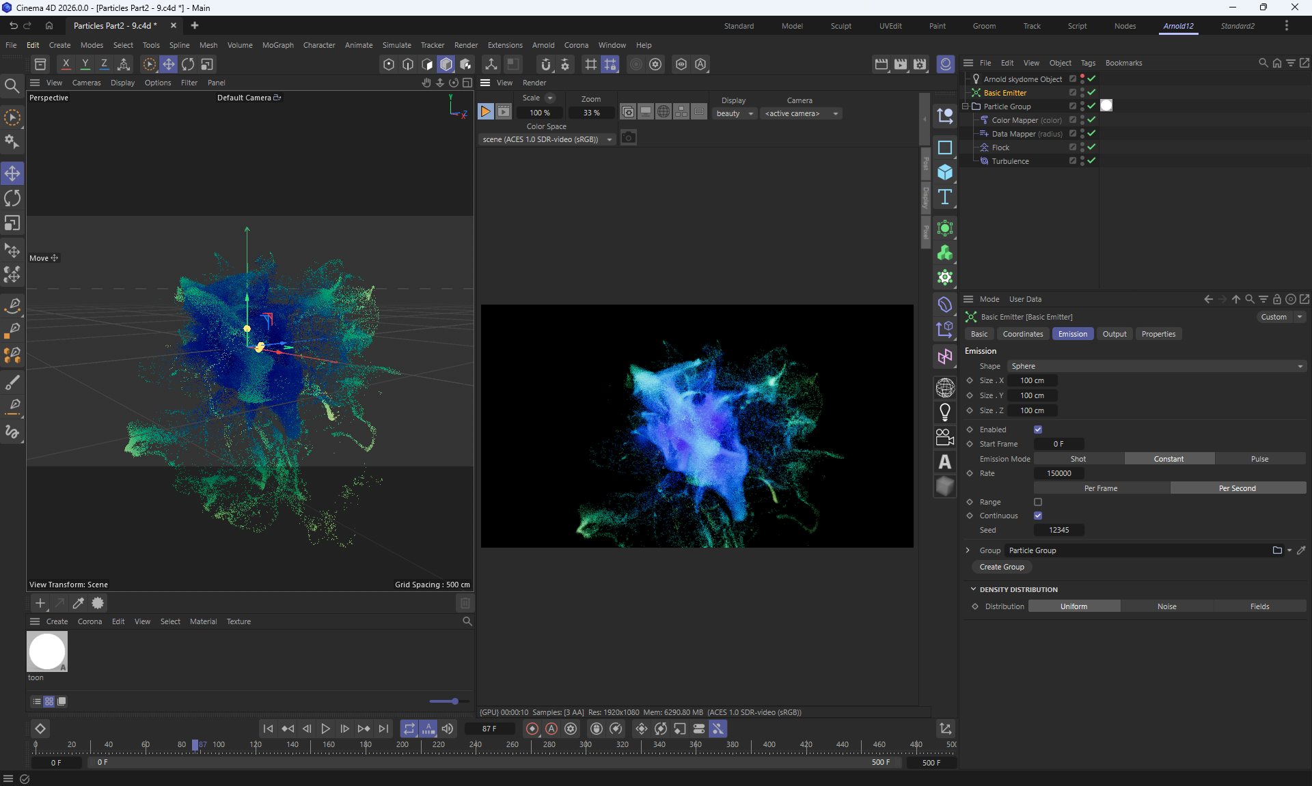
Task: Click the Create Group button
Action: click(x=1001, y=567)
